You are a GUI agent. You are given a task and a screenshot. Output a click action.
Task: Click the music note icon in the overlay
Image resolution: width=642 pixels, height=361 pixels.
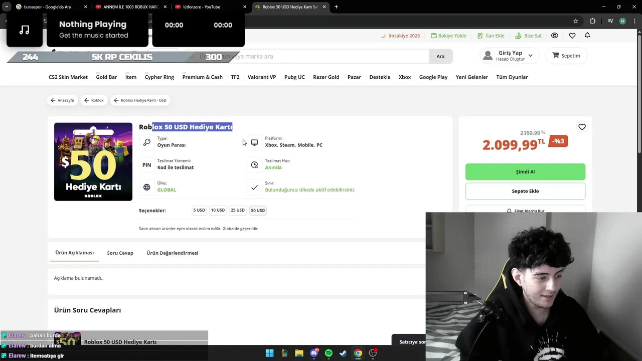click(x=25, y=30)
